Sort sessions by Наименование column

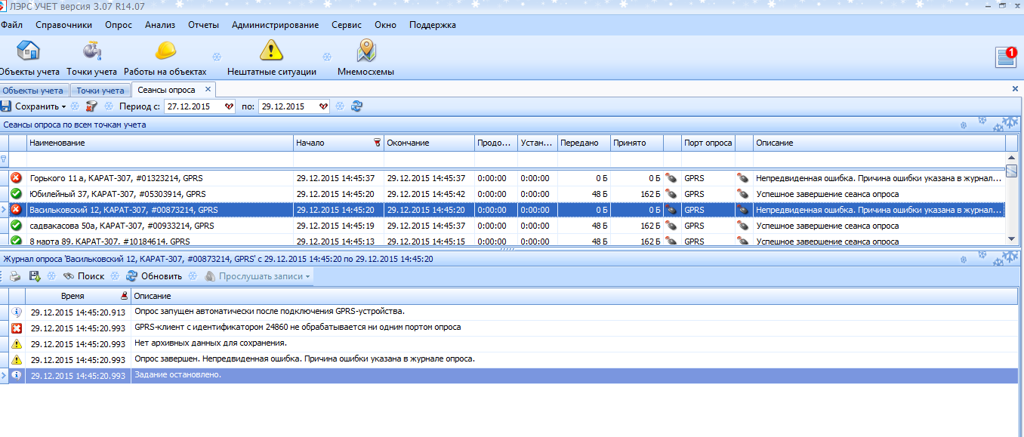(159, 143)
